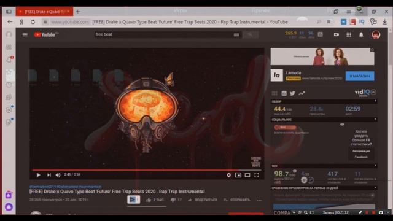This screenshot has width=393, height=221.
Task: Bookmark the page in the address bar
Action: pyautogui.click(x=329, y=22)
